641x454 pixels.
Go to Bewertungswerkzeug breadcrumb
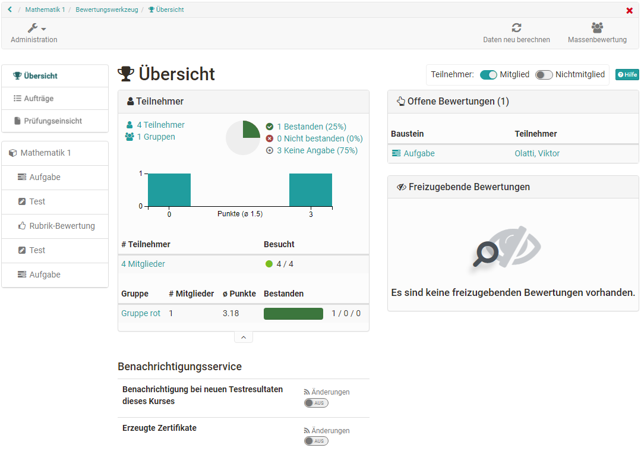(107, 10)
